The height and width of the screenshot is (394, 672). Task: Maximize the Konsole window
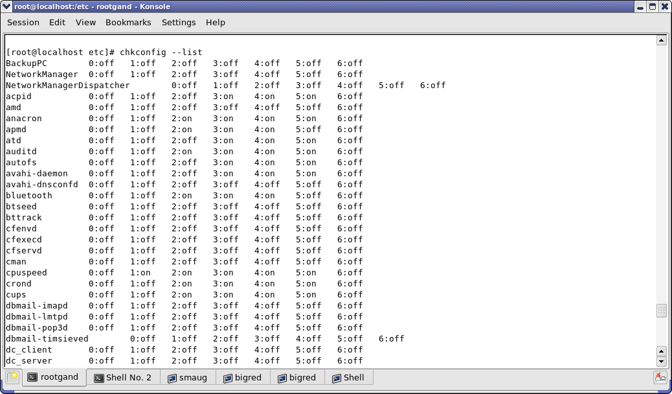(653, 6)
